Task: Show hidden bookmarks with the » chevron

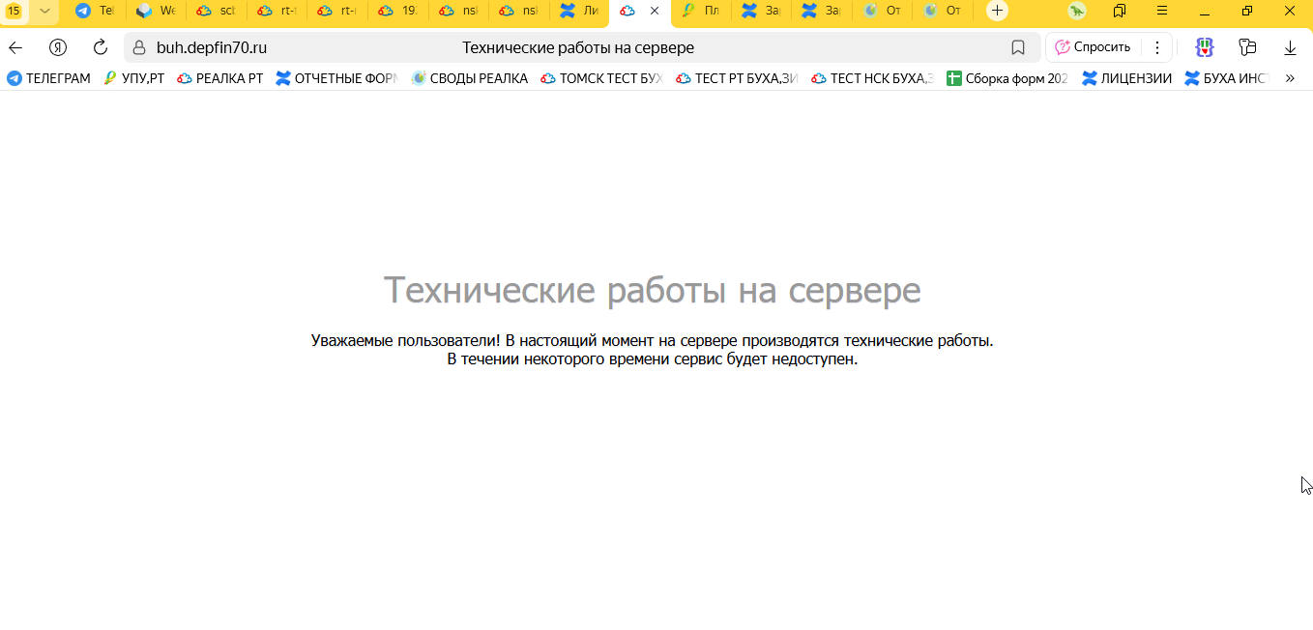Action: click(1290, 78)
